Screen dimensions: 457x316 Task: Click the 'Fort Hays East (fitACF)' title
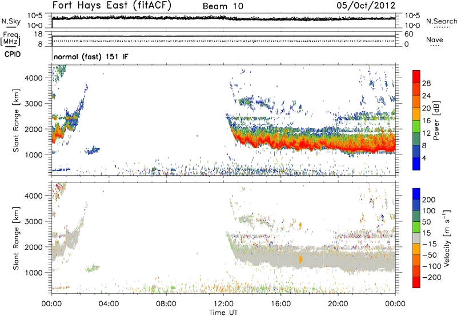pos(112,6)
